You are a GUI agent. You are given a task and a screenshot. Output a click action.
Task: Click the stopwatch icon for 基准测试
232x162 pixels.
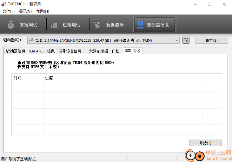tap(11, 25)
